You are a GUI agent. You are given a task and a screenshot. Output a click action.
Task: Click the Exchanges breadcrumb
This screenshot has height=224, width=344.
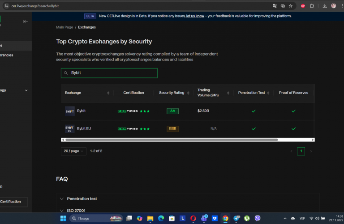tap(87, 27)
